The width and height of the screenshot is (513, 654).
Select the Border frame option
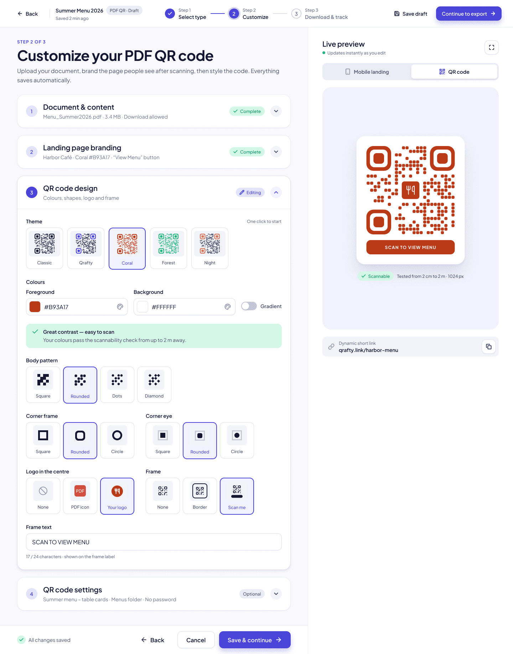(200, 496)
